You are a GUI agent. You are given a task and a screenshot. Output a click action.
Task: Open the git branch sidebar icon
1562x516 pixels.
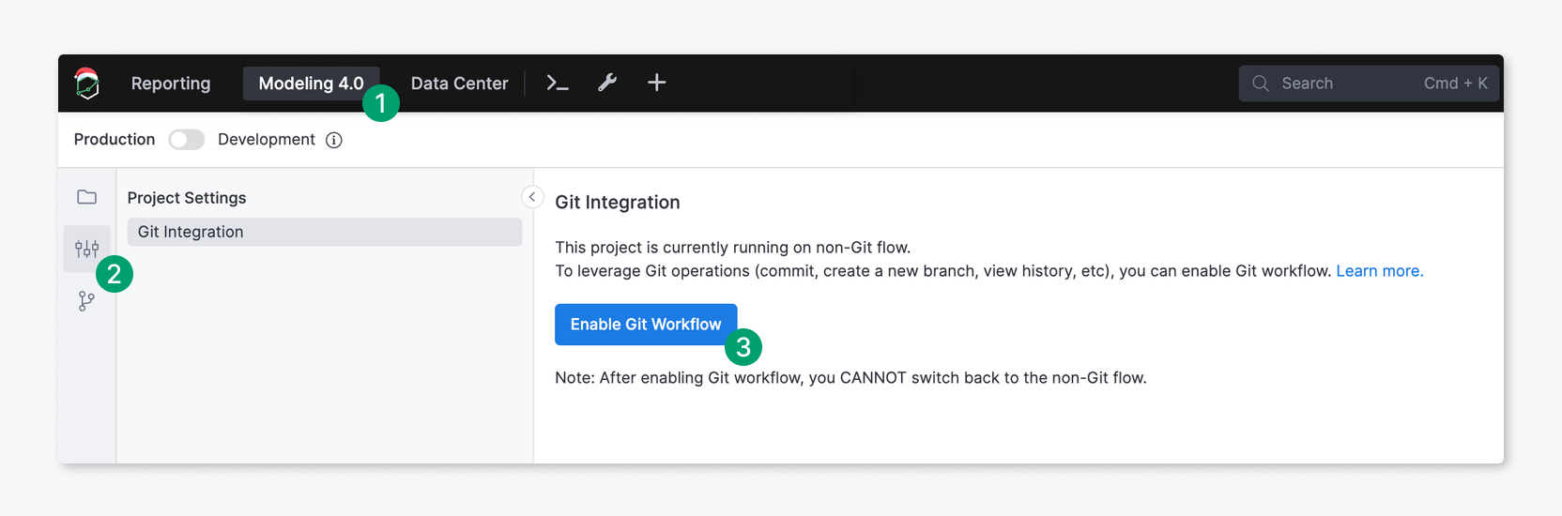[86, 301]
